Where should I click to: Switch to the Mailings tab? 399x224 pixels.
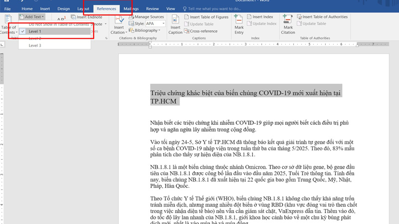pos(131,8)
